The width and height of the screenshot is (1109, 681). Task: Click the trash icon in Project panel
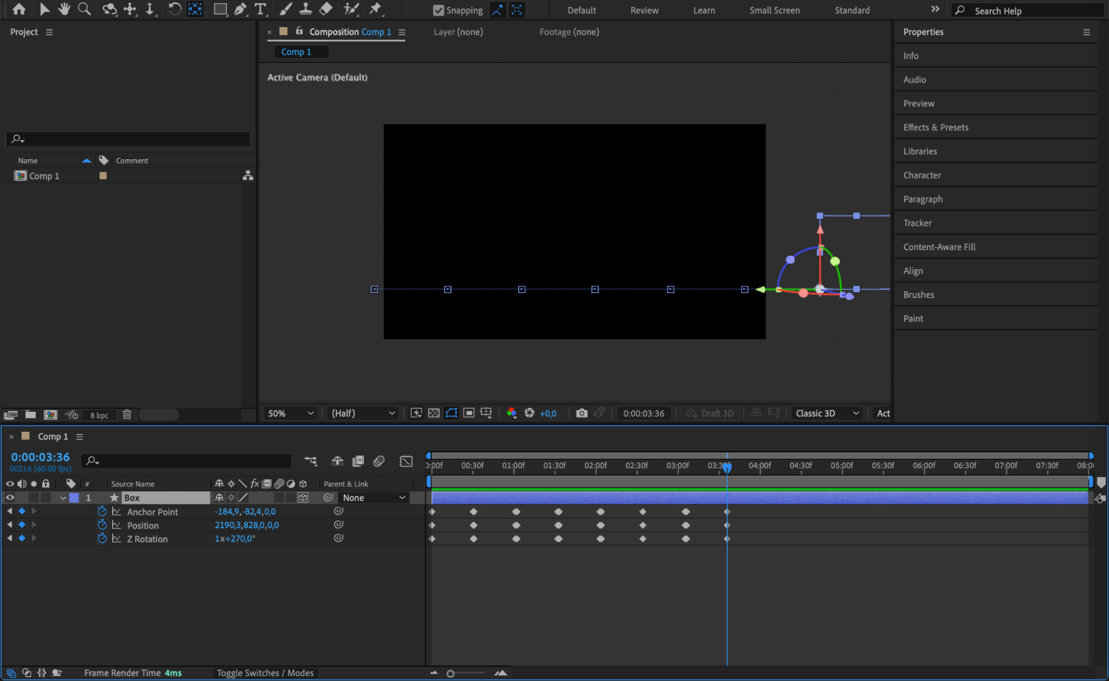click(x=126, y=415)
